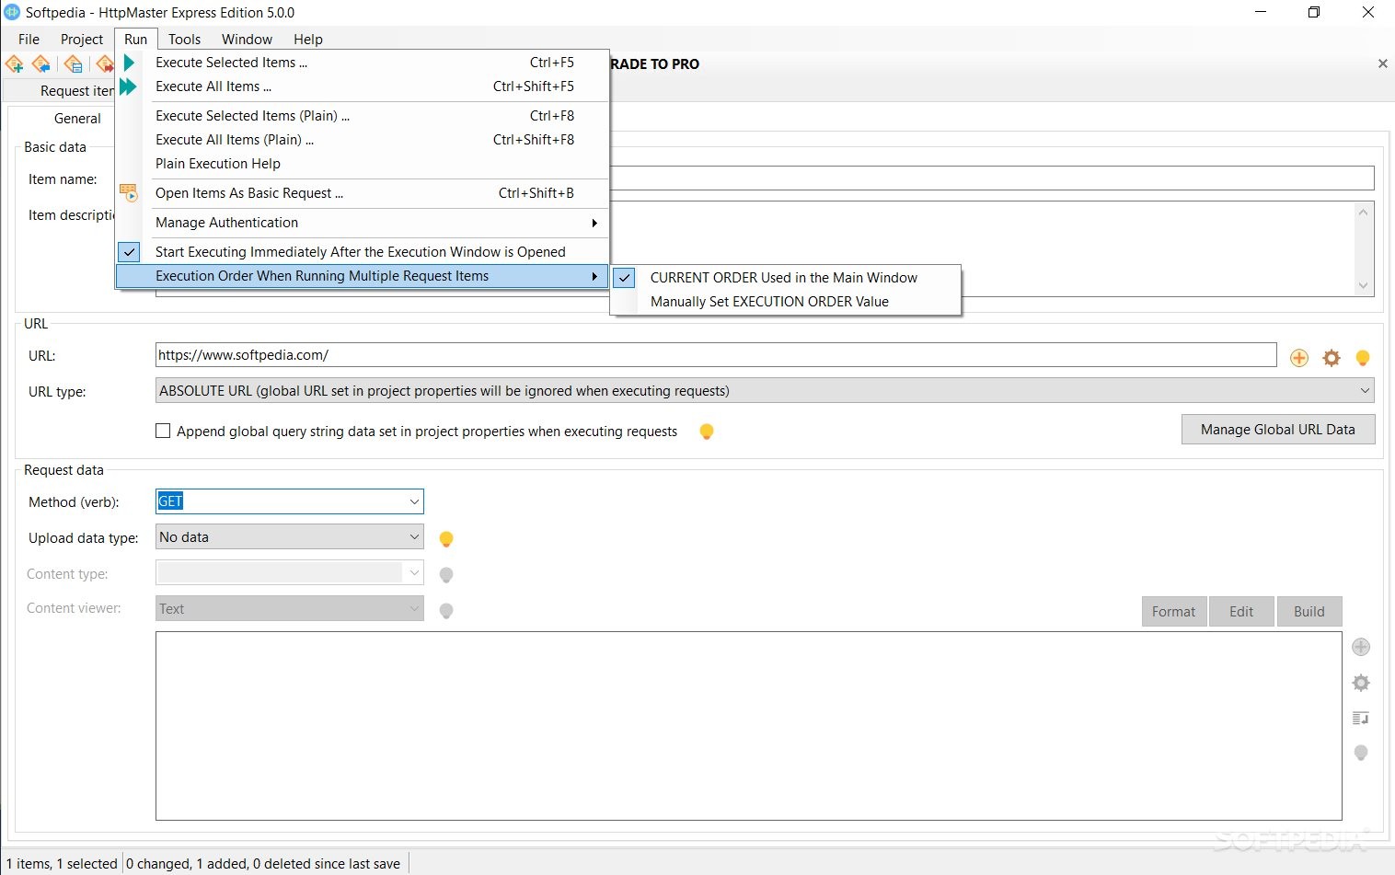Screen dimensions: 1395x875
Task: Close the upgrade to pro banner
Action: [1382, 63]
